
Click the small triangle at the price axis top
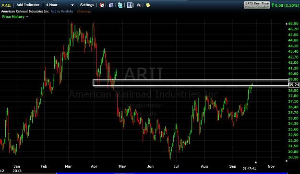point(287,24)
